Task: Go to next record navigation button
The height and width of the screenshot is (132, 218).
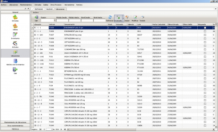Action: pos(61,129)
